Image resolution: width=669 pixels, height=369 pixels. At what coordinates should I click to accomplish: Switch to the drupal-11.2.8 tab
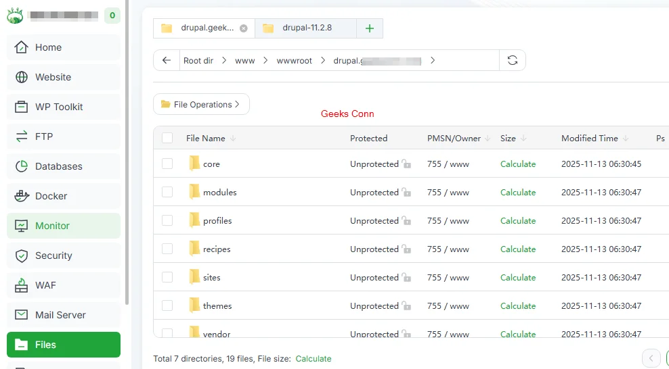pos(308,28)
